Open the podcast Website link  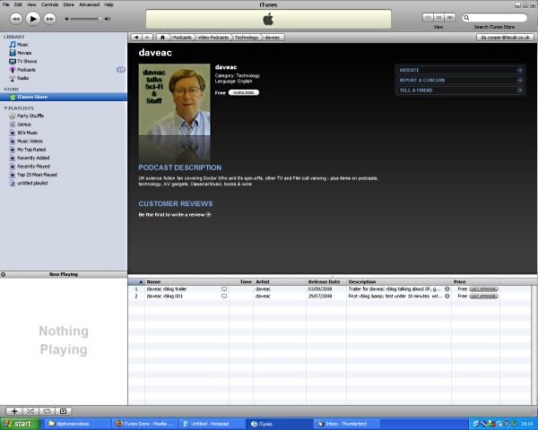coord(461,70)
